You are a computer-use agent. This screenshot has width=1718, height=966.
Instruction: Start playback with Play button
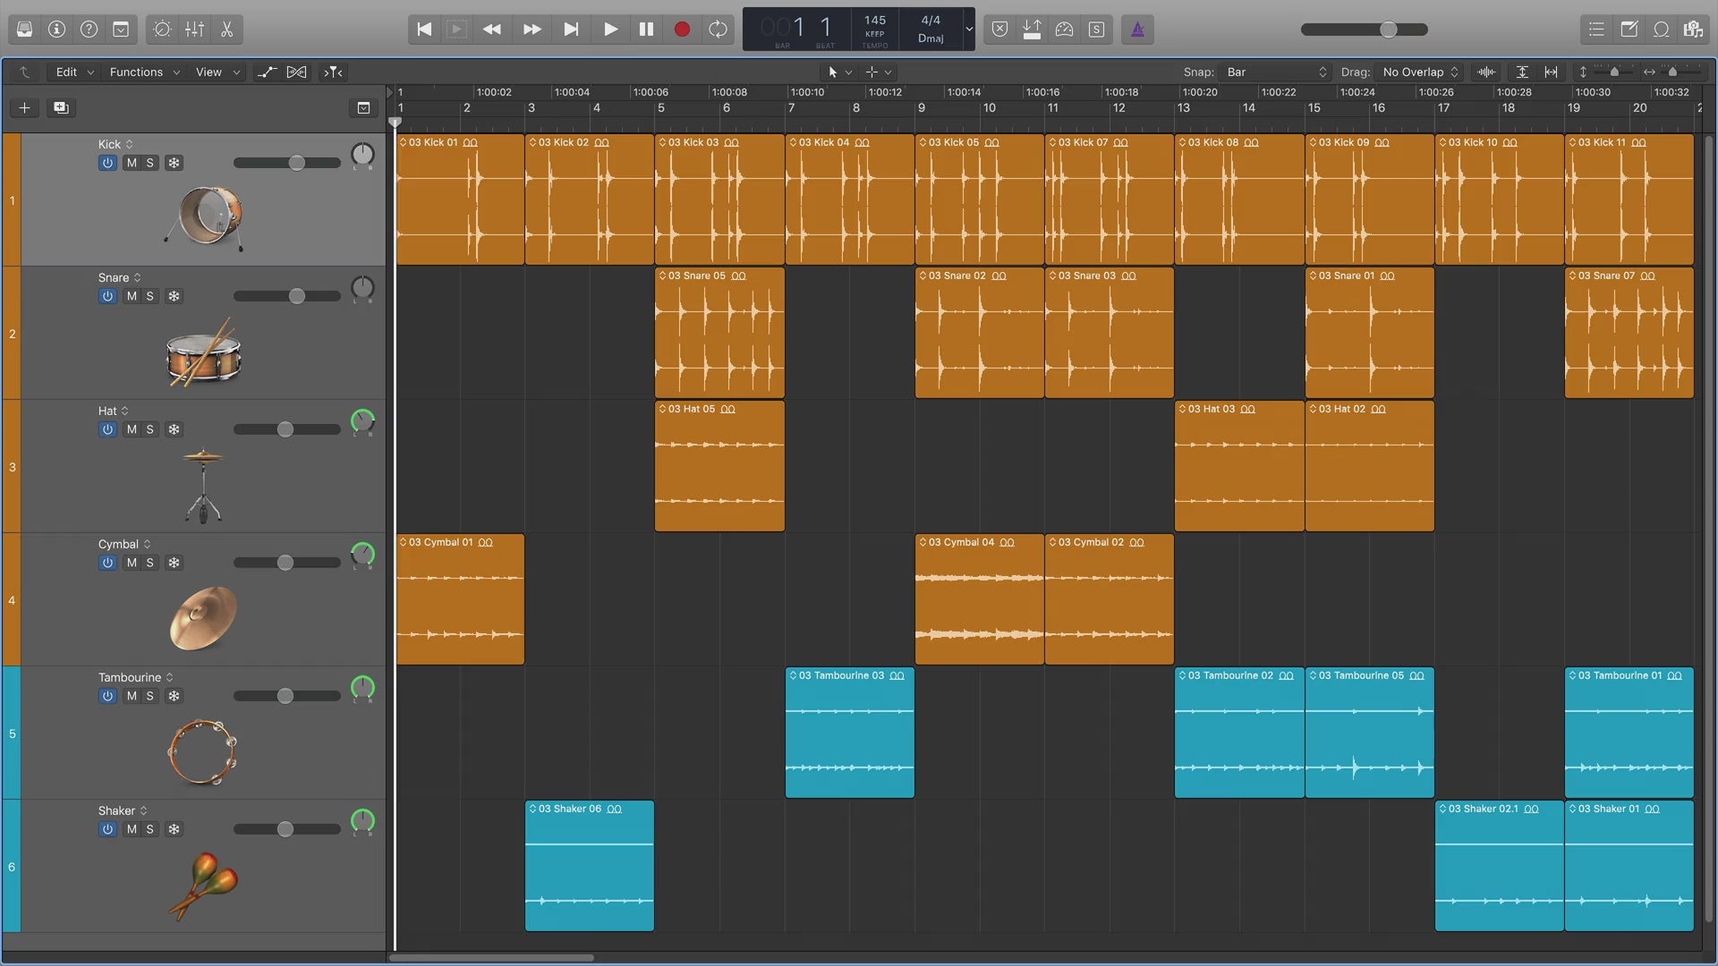click(610, 30)
